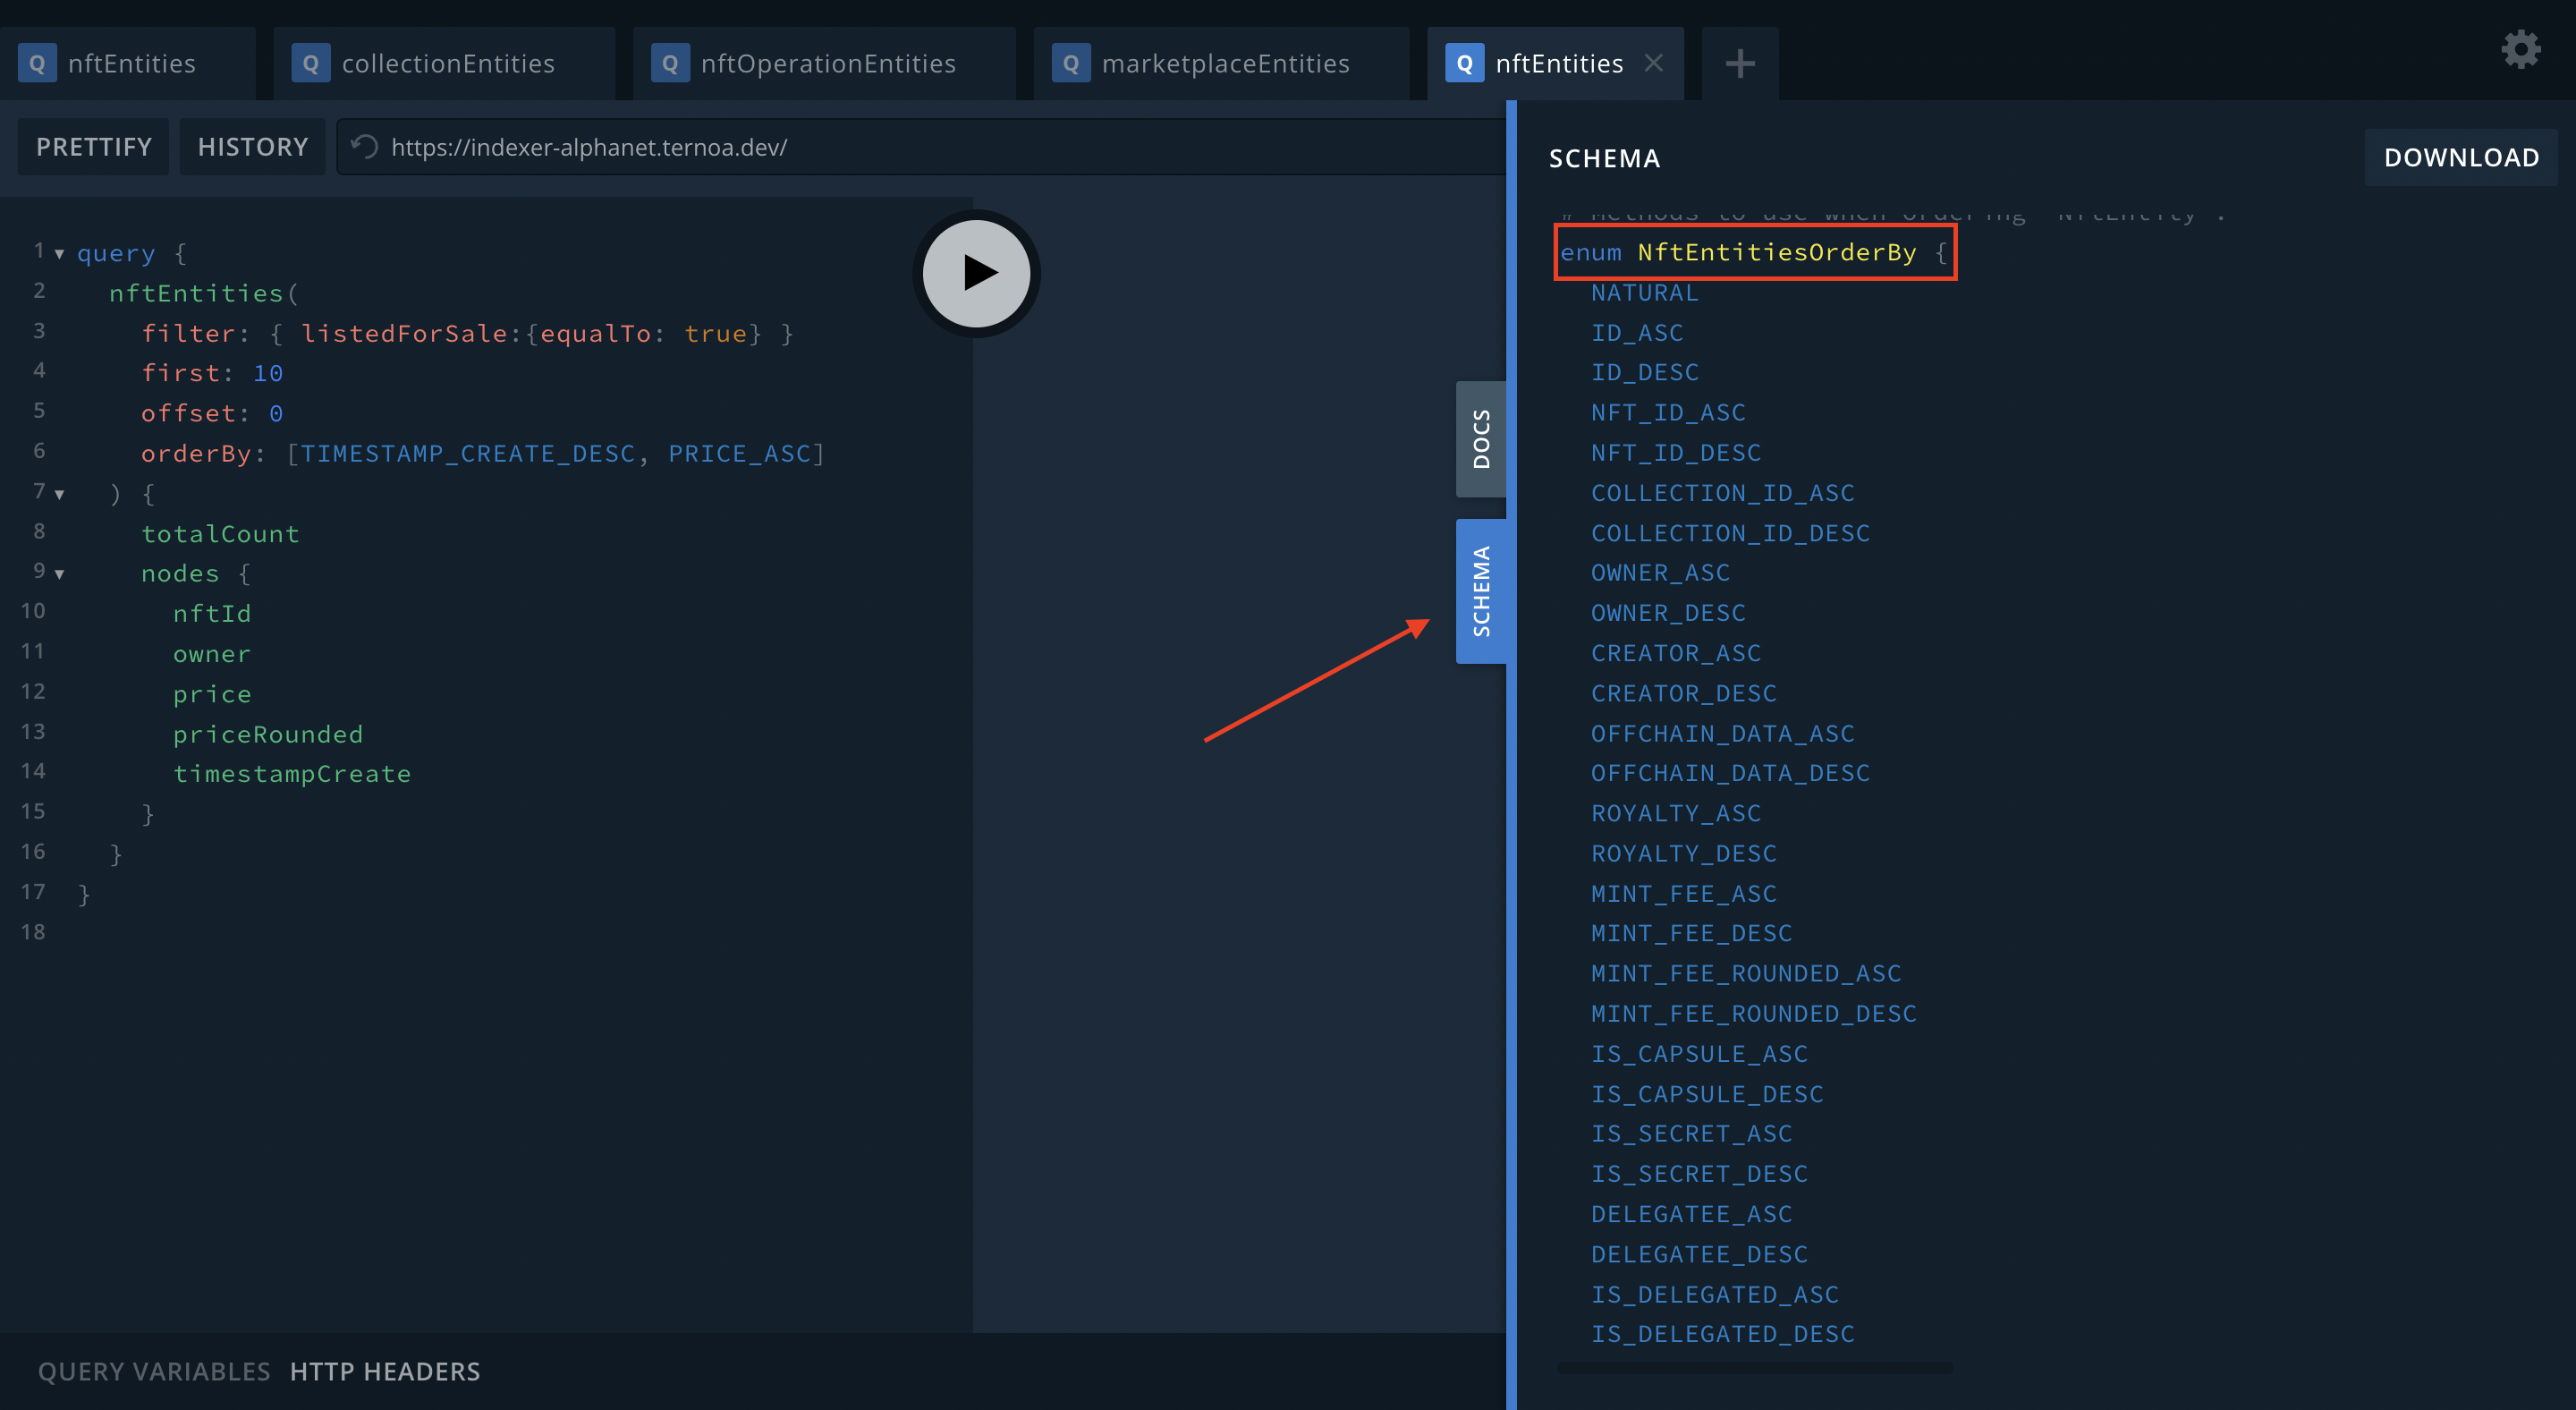Image resolution: width=2576 pixels, height=1410 pixels.
Task: Switch to the collectionEntities tab
Action: [447, 64]
